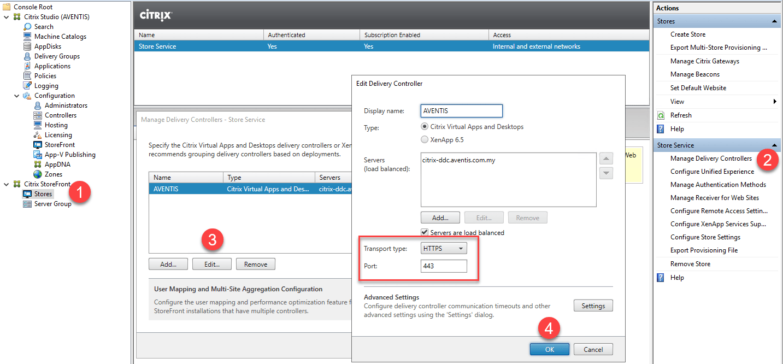Viewport: 783px width, 364px height.
Task: Choose Set Default Website
Action: [698, 88]
